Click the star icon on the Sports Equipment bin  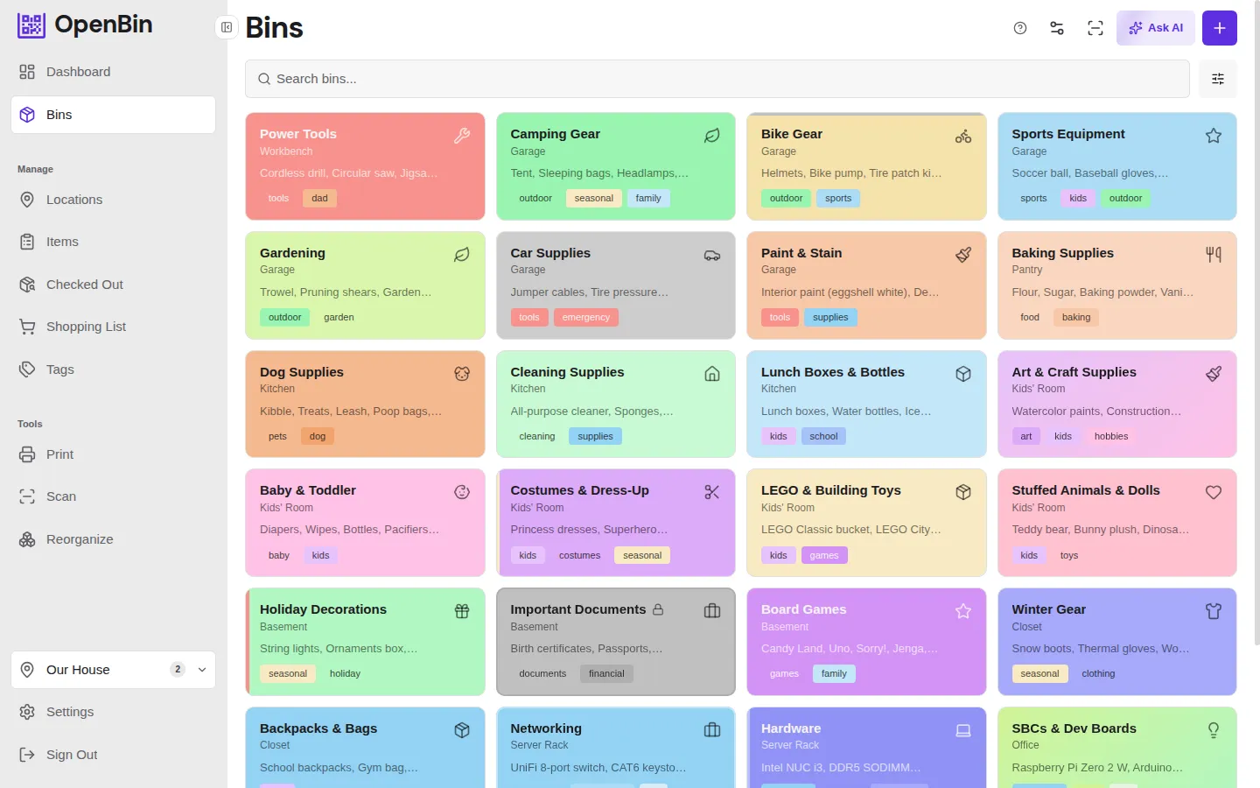click(x=1214, y=136)
